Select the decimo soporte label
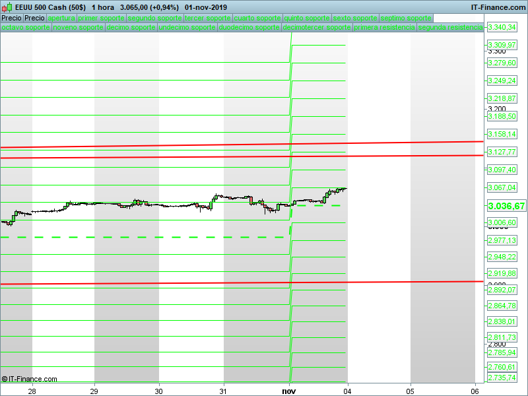528x396 pixels. pyautogui.click(x=131, y=27)
